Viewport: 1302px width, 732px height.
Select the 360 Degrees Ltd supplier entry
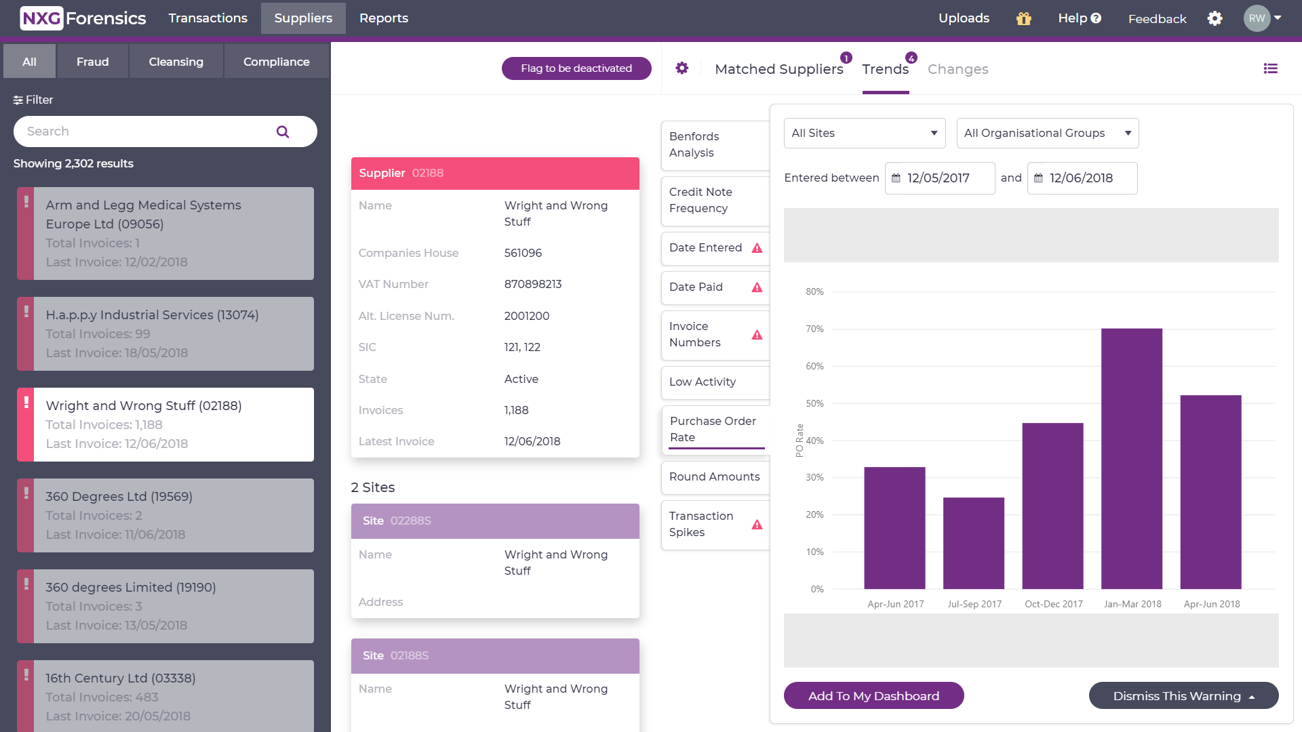(165, 515)
